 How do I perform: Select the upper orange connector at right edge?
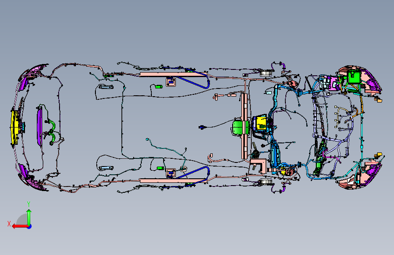[378, 100]
